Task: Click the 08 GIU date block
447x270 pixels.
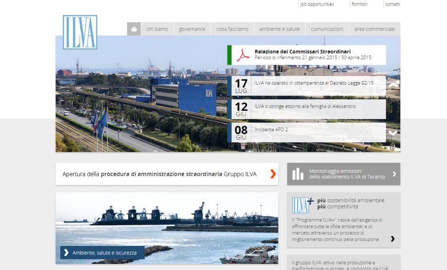Action: [x=241, y=133]
